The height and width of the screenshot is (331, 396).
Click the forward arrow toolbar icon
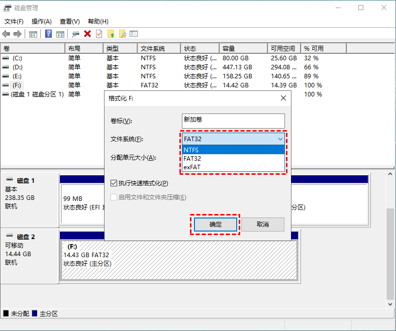18,34
